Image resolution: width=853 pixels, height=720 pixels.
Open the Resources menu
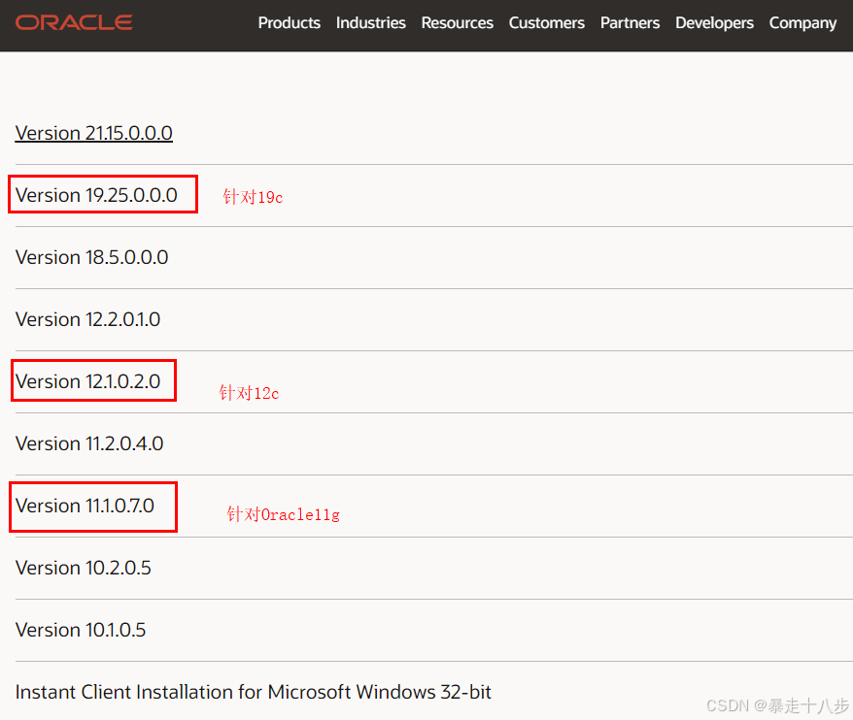tap(457, 23)
